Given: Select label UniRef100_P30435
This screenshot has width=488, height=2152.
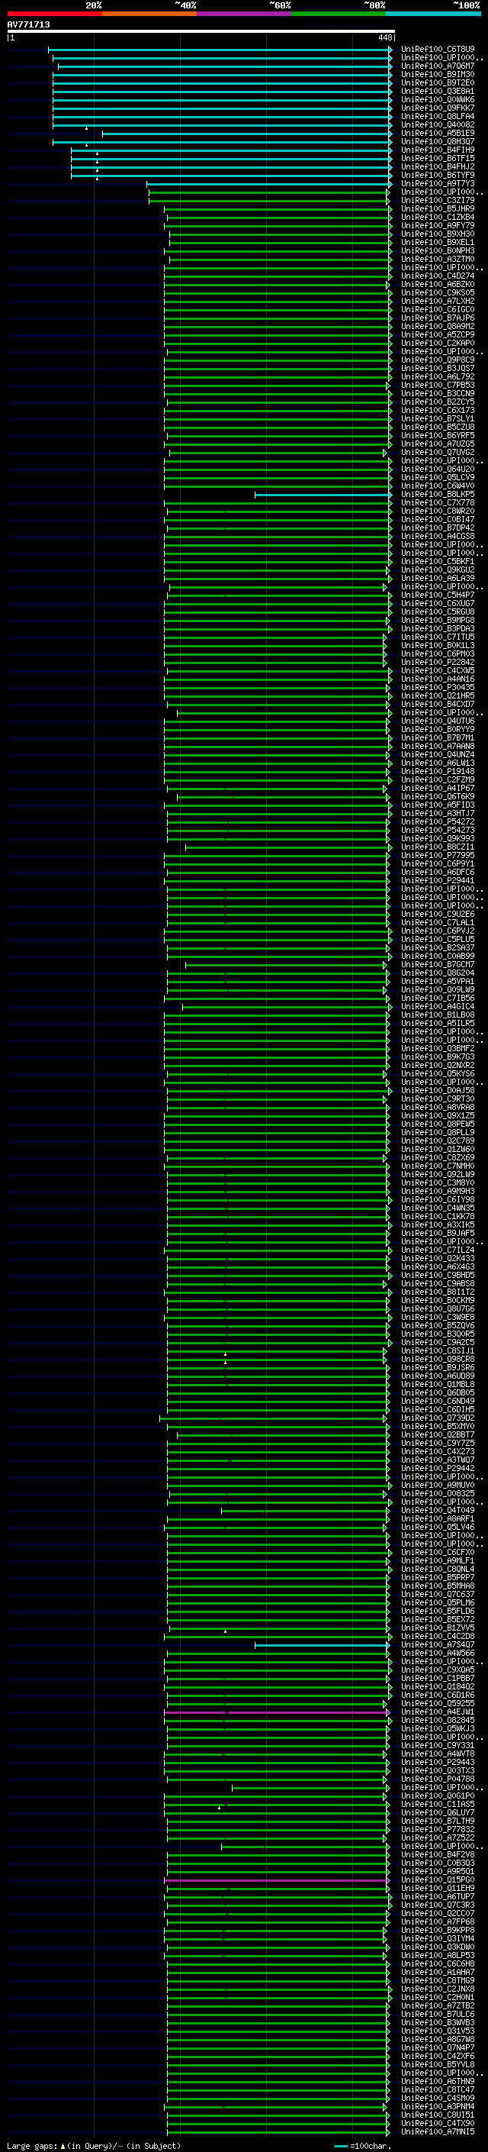Looking at the screenshot, I should (x=437, y=688).
